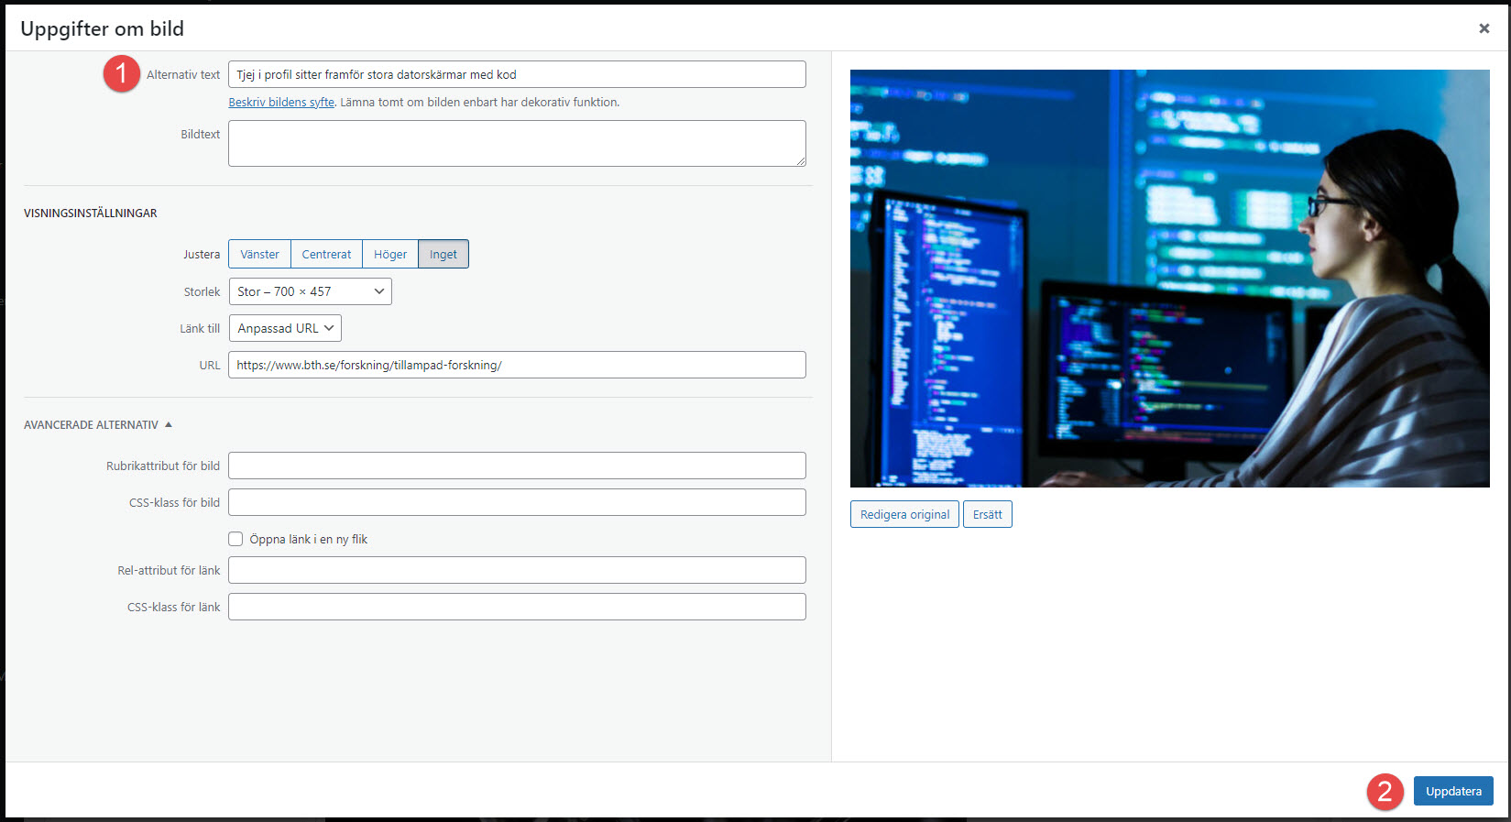Click the Visningsinställningar section heading
This screenshot has height=822, width=1511.
coord(91,213)
